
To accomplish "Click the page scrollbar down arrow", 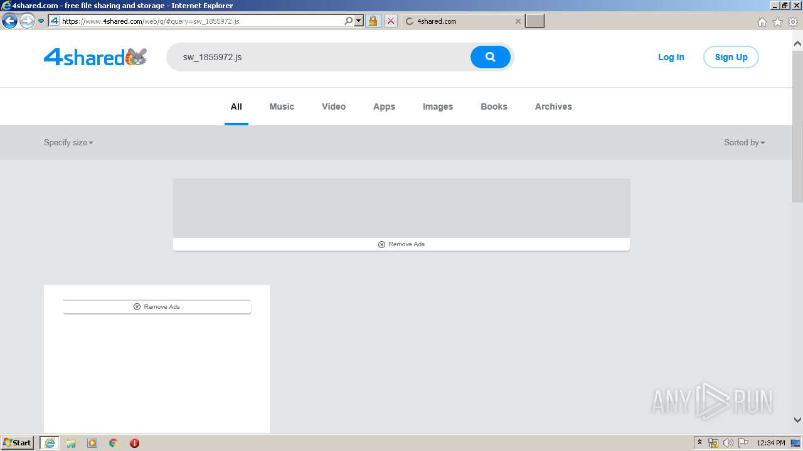I will pyautogui.click(x=797, y=420).
